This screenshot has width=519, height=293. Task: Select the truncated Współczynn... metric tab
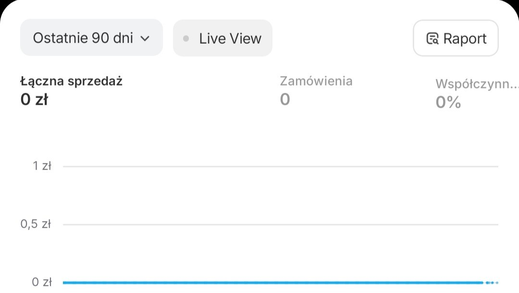click(x=477, y=84)
